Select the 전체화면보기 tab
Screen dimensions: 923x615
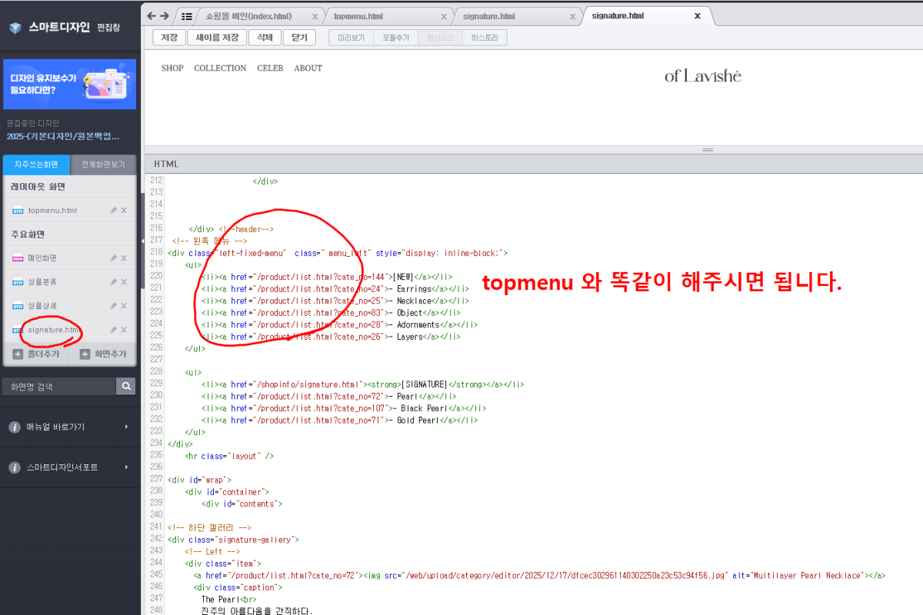point(103,165)
